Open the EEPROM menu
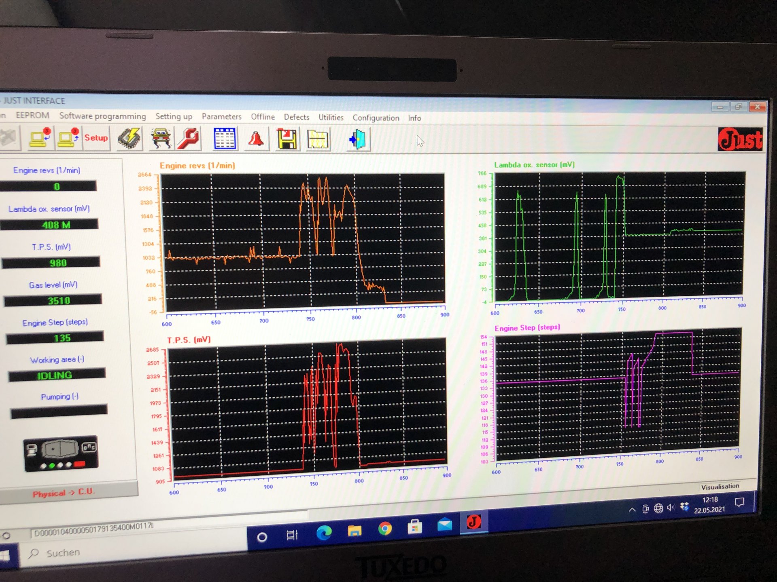Screen dimensions: 777x582 click(x=32, y=115)
